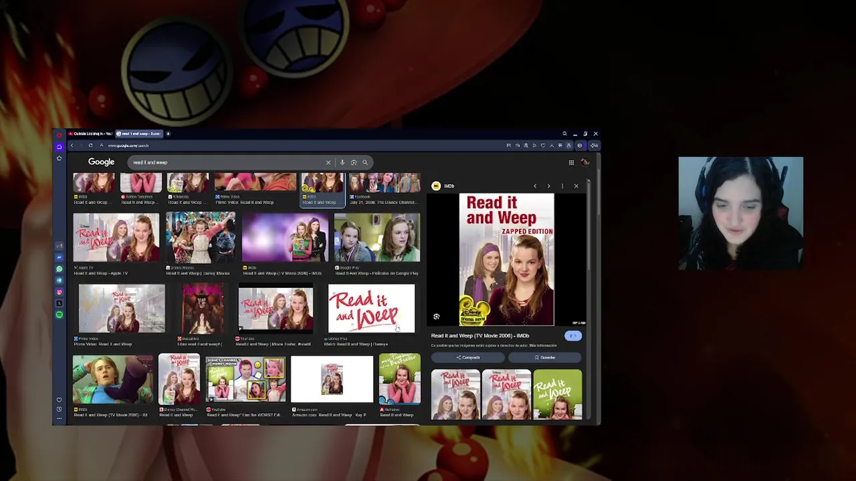Image resolution: width=856 pixels, height=481 pixels.
Task: Click the Guardar save button
Action: (544, 357)
